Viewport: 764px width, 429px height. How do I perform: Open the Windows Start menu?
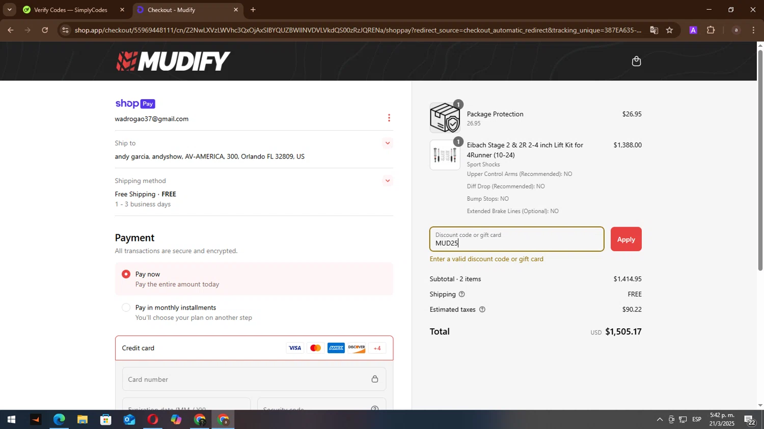point(11,420)
